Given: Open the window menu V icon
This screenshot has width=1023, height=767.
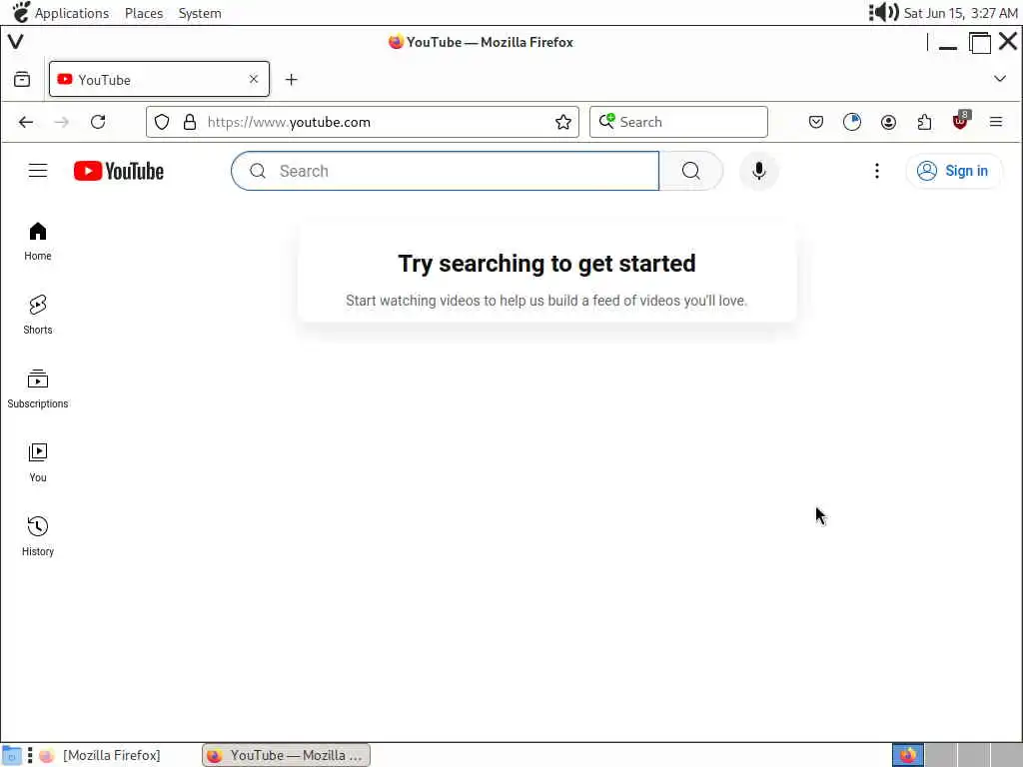Looking at the screenshot, I should point(16,42).
